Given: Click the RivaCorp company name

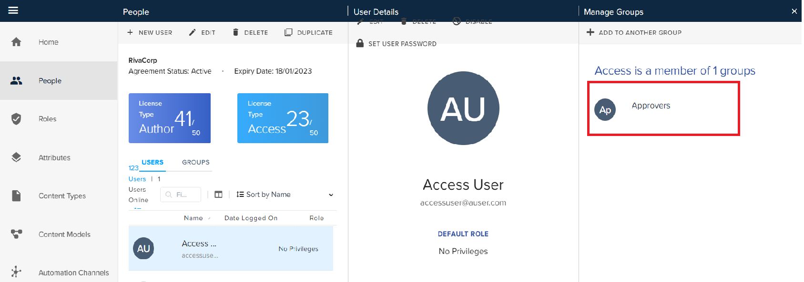Looking at the screenshot, I should (x=142, y=60).
